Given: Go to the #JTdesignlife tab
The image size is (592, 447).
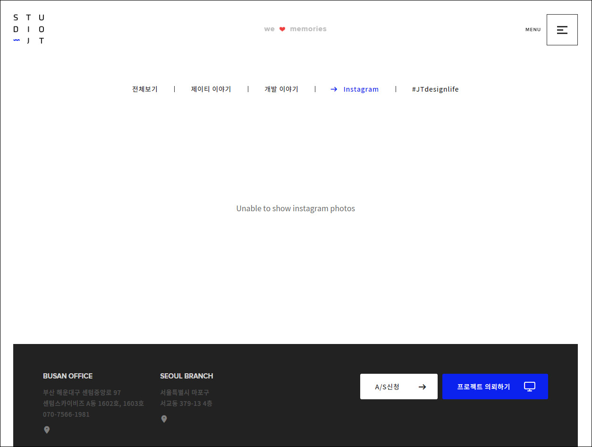Looking at the screenshot, I should click(435, 89).
